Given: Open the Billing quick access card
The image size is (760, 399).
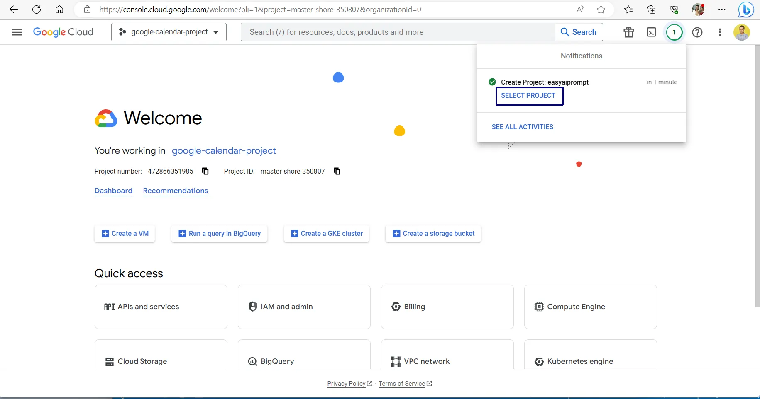Looking at the screenshot, I should (447, 307).
